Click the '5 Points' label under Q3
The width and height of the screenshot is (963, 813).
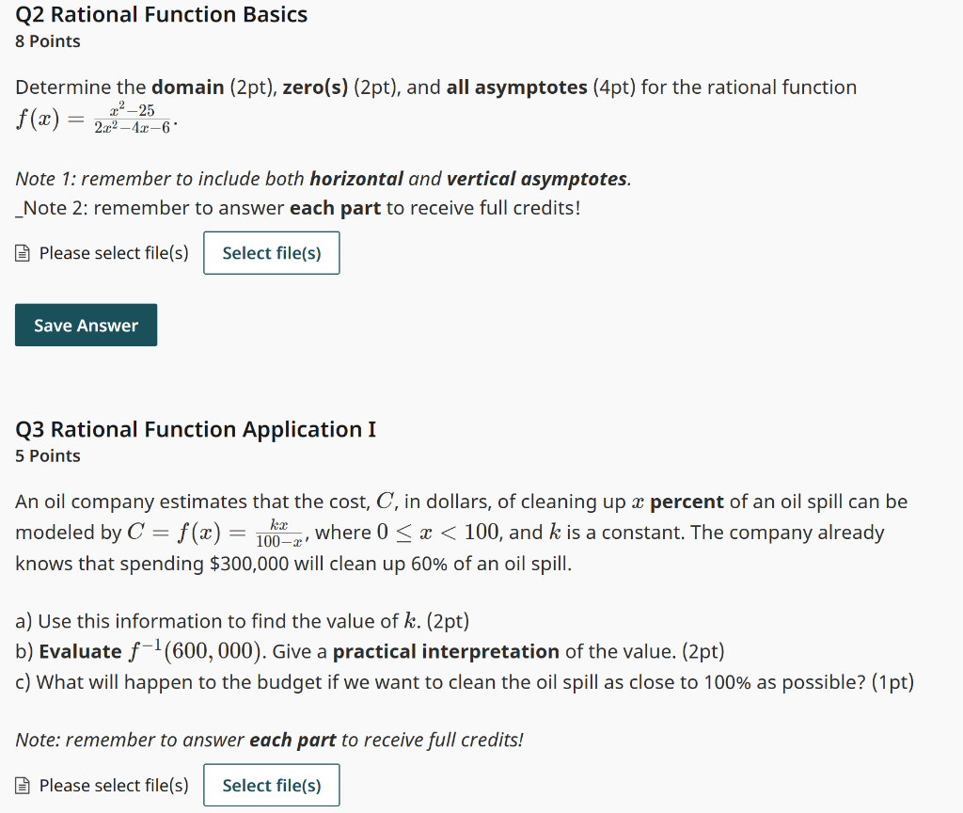(x=47, y=455)
